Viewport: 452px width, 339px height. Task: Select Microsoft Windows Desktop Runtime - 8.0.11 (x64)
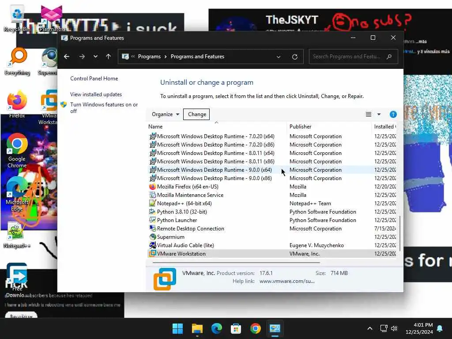pyautogui.click(x=215, y=153)
